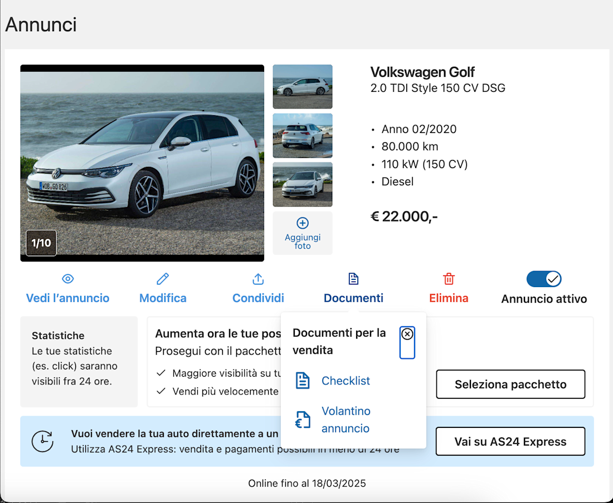The width and height of the screenshot is (613, 503).
Task: Select the first side-view car thumbnail
Action: (x=303, y=86)
